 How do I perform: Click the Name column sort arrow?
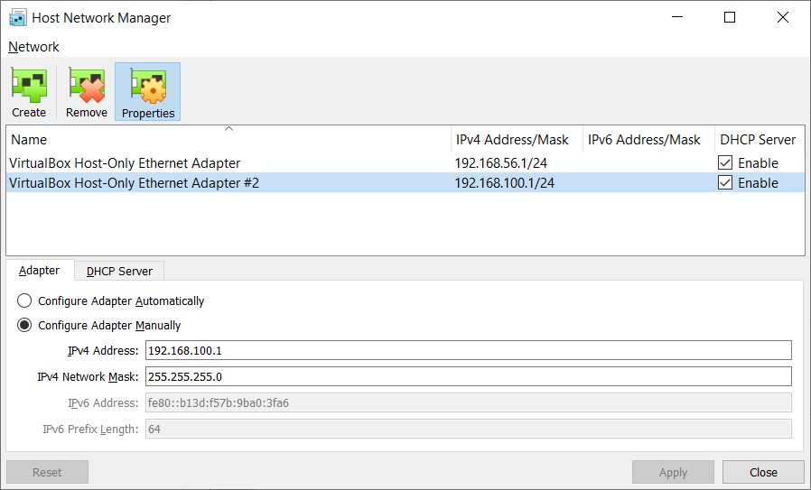coord(228,129)
